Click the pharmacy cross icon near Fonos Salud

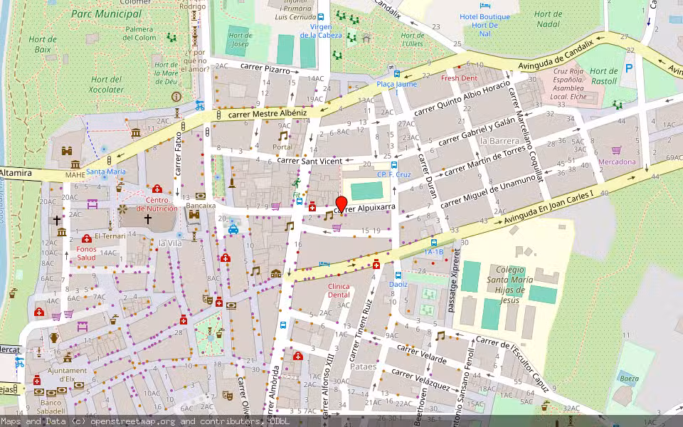pos(86,238)
